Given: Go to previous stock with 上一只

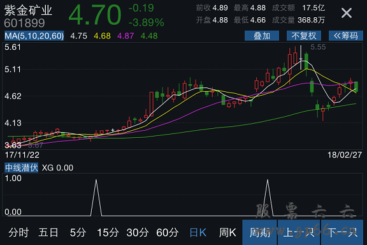Looking at the screenshot, I should point(299,232).
